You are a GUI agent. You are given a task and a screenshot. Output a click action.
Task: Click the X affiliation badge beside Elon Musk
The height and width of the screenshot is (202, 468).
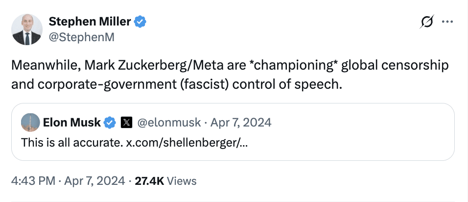click(126, 123)
